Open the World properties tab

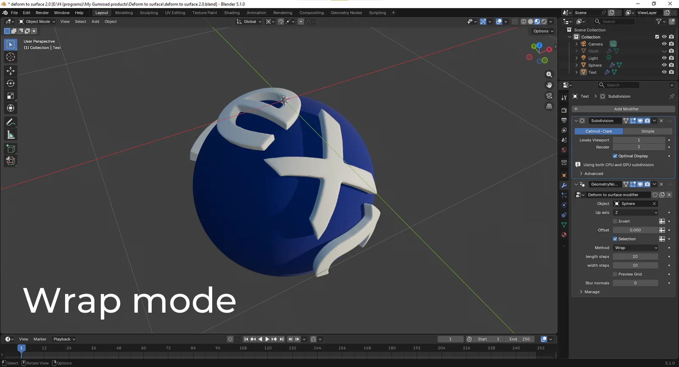(564, 150)
